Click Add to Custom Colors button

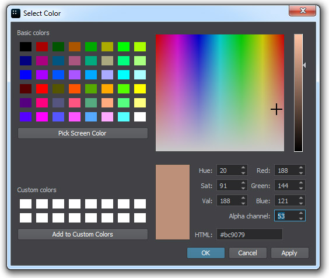tap(83, 234)
